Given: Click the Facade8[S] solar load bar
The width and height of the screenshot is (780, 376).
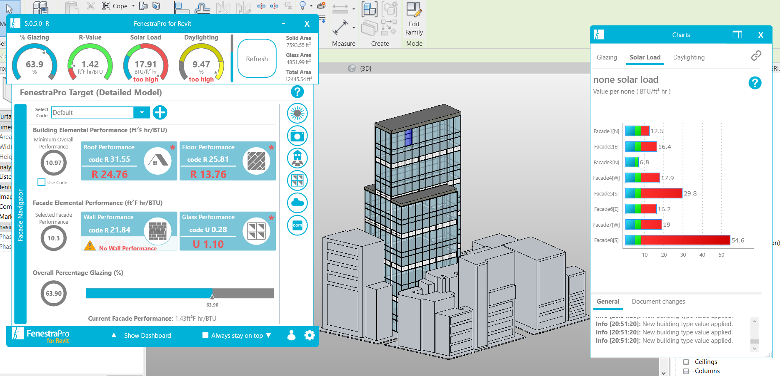Looking at the screenshot, I should 678,240.
